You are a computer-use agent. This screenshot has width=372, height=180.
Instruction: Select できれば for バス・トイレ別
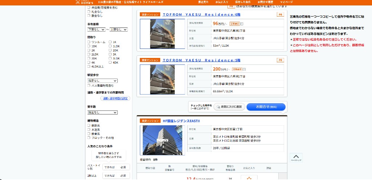[x=109, y=167]
